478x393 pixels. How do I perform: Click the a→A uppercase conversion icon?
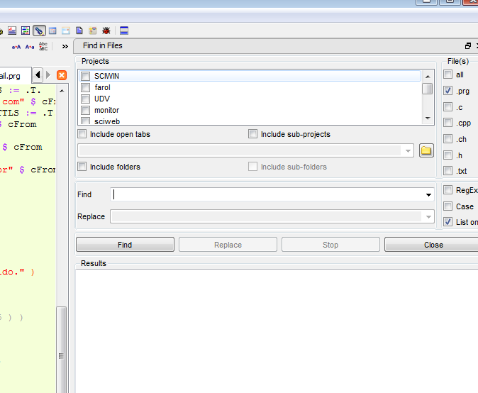click(16, 47)
